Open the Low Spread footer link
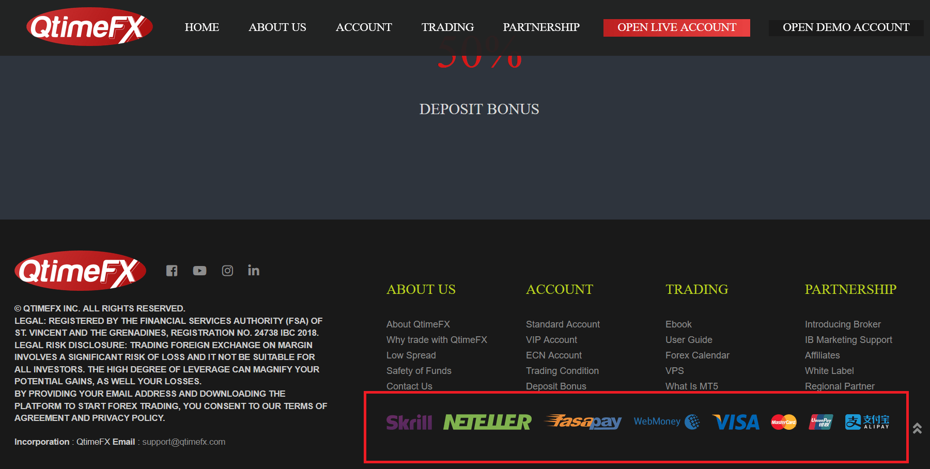This screenshot has height=469, width=930. point(411,355)
